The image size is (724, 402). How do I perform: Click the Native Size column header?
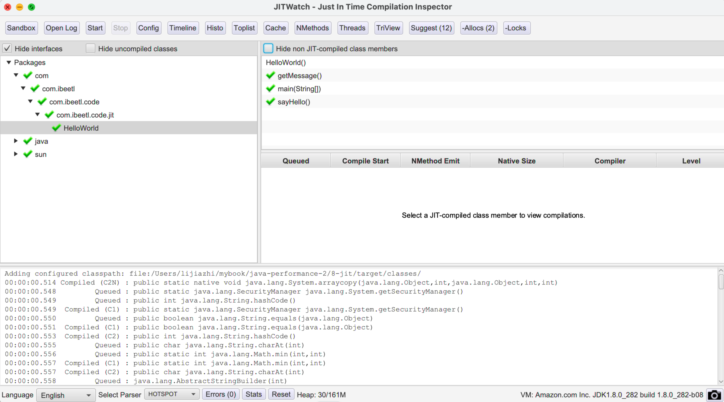click(517, 161)
